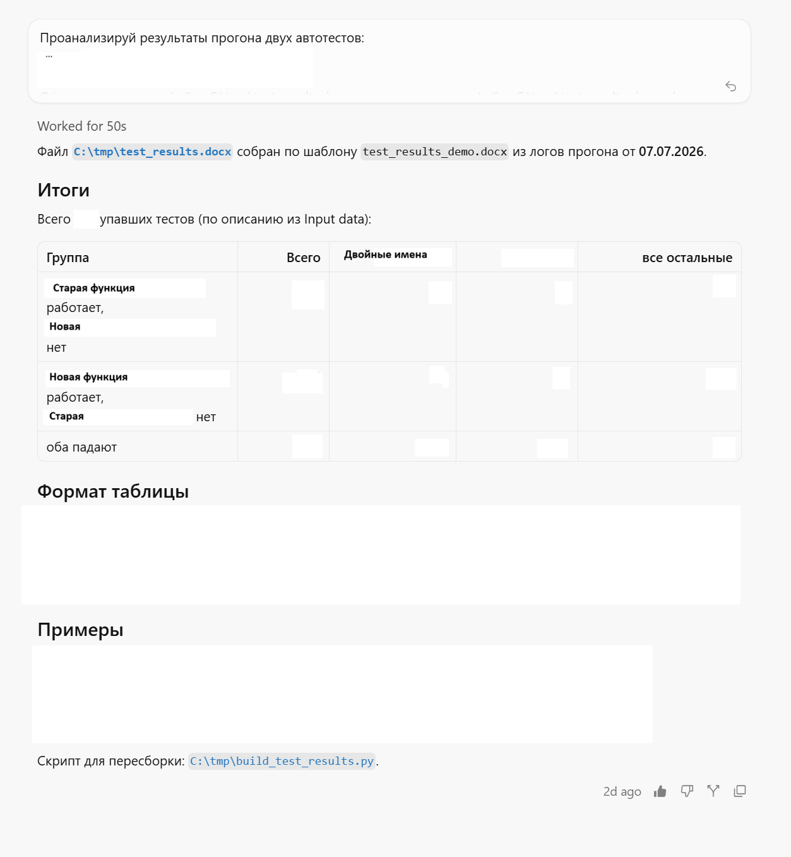Select the 'оба падают' table row label
Viewport: 791px width, 857px height.
point(81,447)
